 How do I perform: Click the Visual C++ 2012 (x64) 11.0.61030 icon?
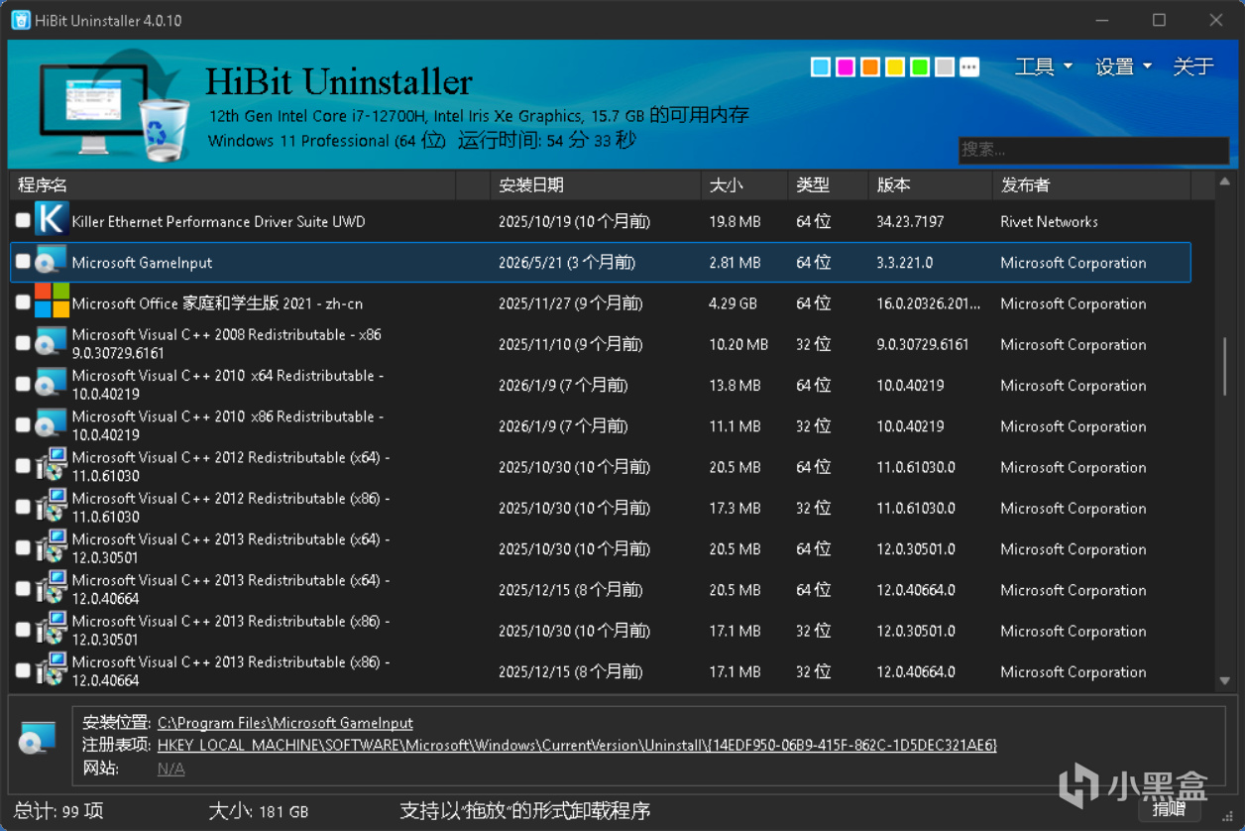pyautogui.click(x=51, y=465)
